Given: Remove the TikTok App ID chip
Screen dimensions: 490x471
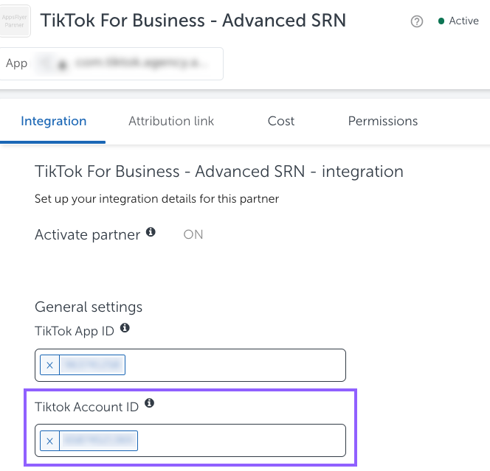Looking at the screenshot, I should [x=49, y=365].
